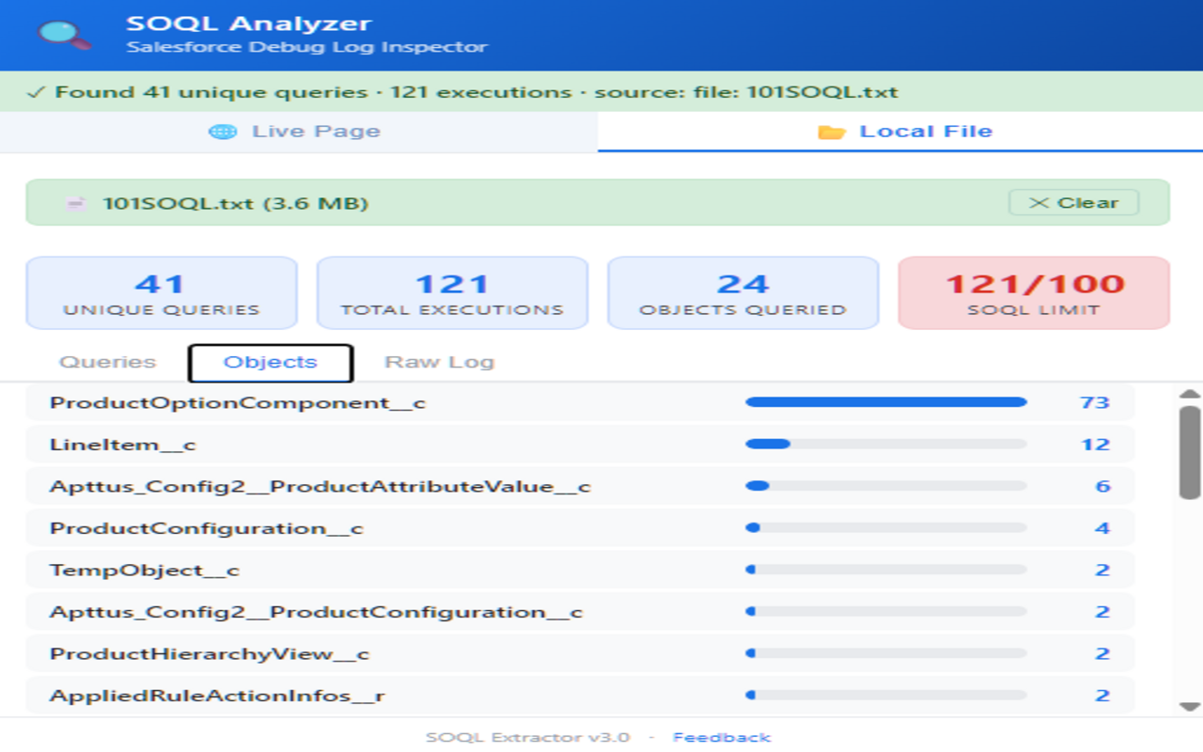Viewport: 1203px width, 752px height.
Task: Select the Apttus_Config2__ProductAttributeValue__c object name
Action: coord(320,487)
